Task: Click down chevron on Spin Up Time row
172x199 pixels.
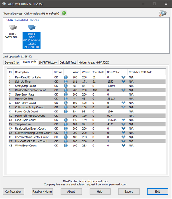Action: click(x=124, y=81)
